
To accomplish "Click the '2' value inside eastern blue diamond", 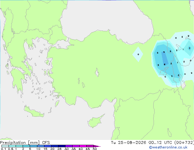I will click(x=189, y=48).
